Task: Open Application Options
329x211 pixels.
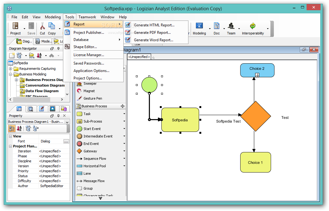Action: [x=93, y=71]
